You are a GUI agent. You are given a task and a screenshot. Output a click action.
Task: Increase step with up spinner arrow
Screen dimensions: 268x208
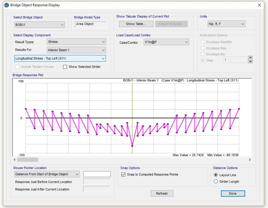tap(250, 58)
